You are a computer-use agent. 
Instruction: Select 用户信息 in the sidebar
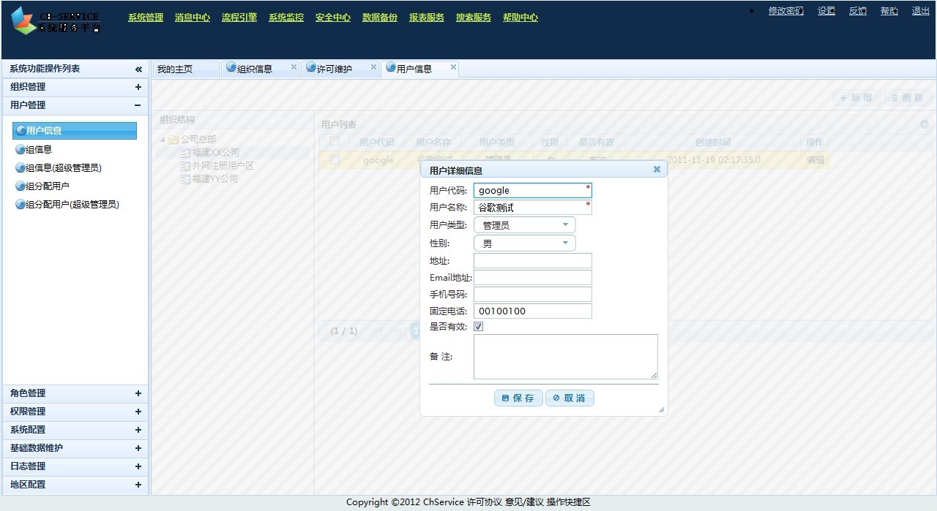tap(75, 131)
